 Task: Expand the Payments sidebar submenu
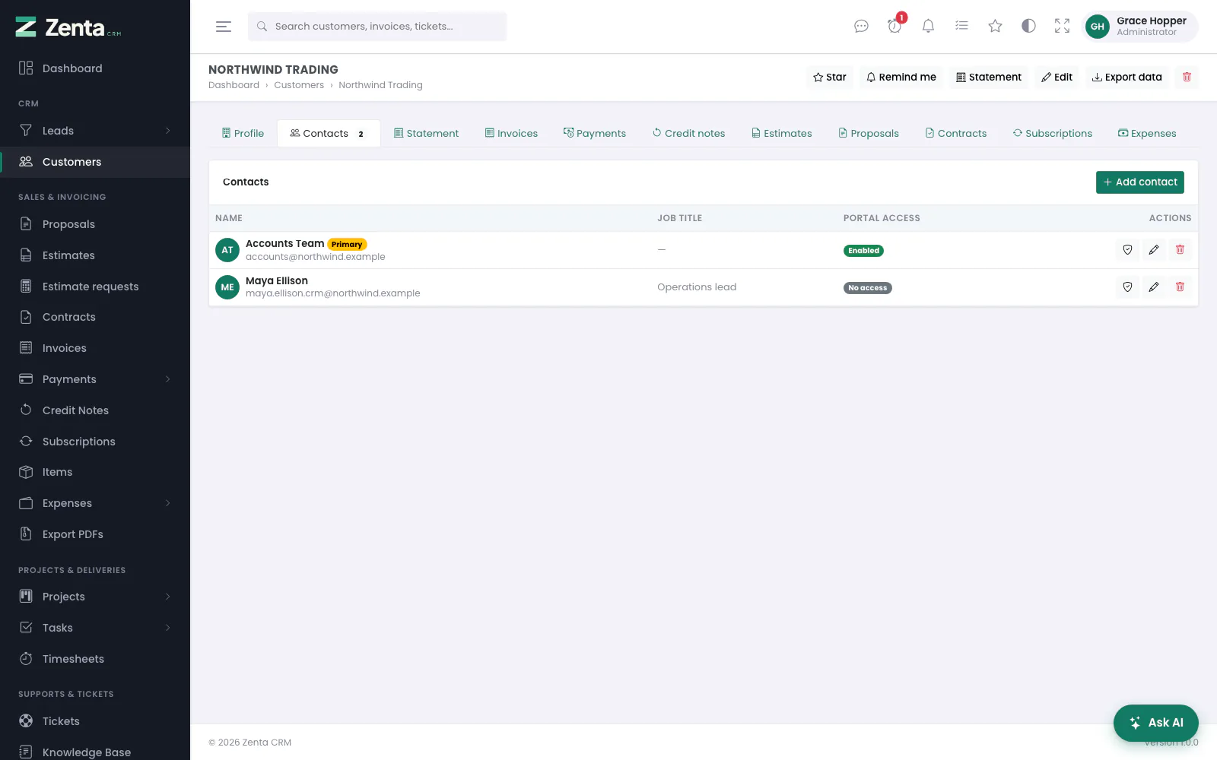[168, 379]
